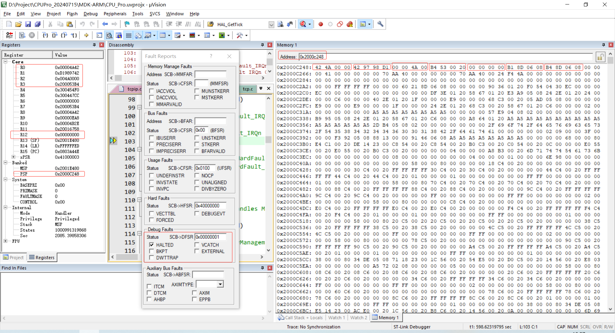Click the Kill All Breakpoints icon
The height and width of the screenshot is (333, 615).
pos(349,24)
